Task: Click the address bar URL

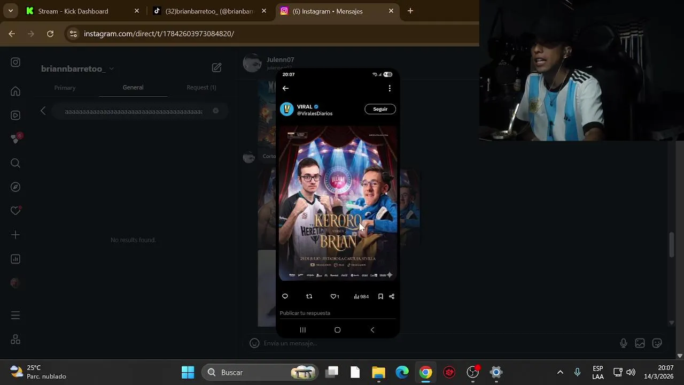Action: coord(159,34)
